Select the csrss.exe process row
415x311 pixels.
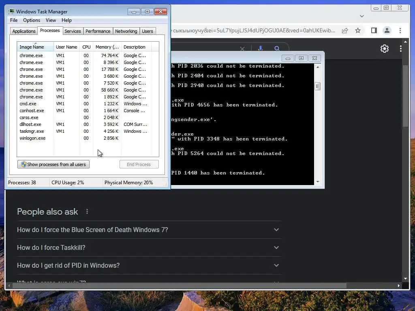pos(88,117)
